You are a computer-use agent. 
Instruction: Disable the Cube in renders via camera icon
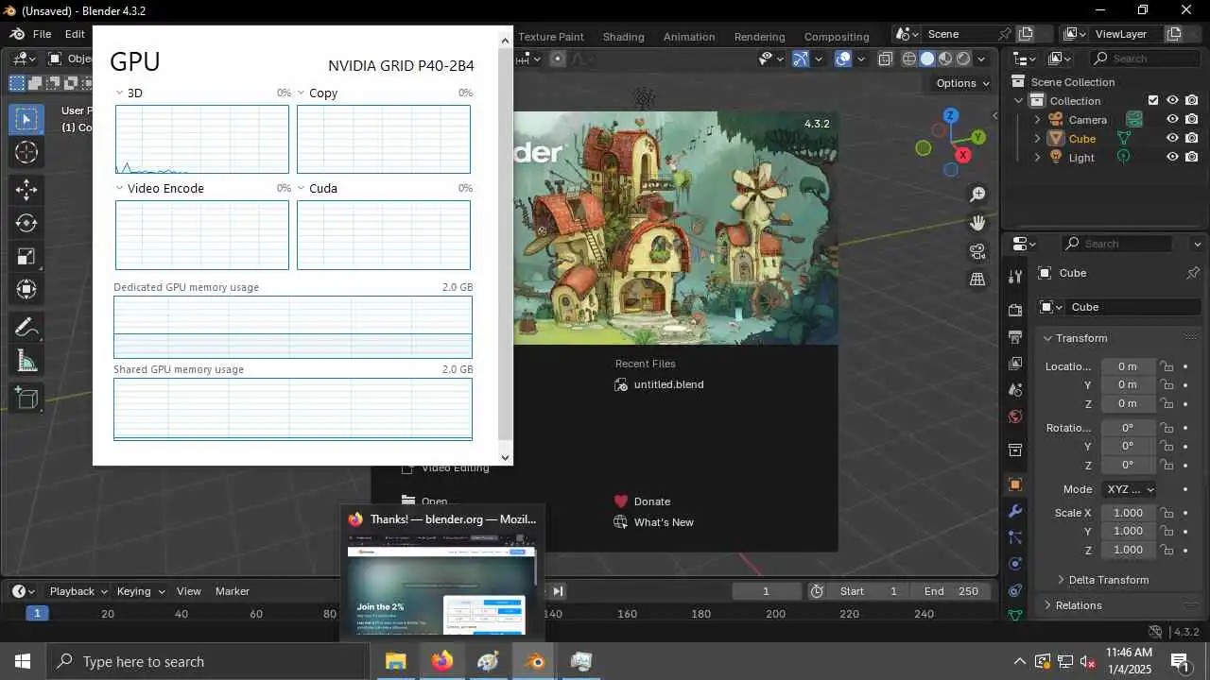(1192, 139)
